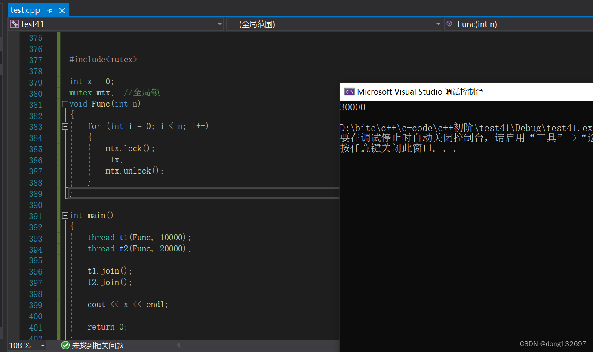Click the mutex mtx; declaration
593x352 pixels.
[92, 93]
